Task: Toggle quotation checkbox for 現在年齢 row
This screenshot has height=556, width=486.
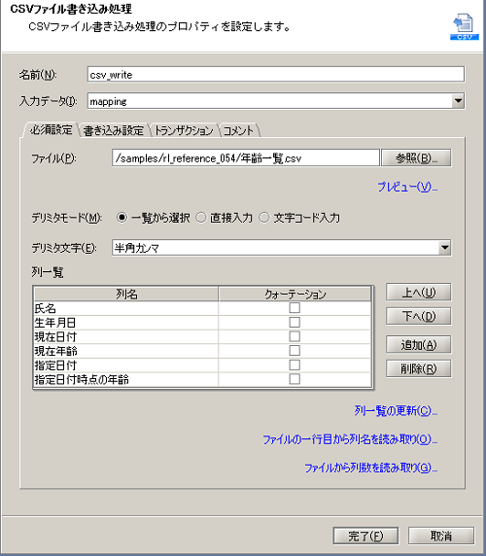Action: 295,350
